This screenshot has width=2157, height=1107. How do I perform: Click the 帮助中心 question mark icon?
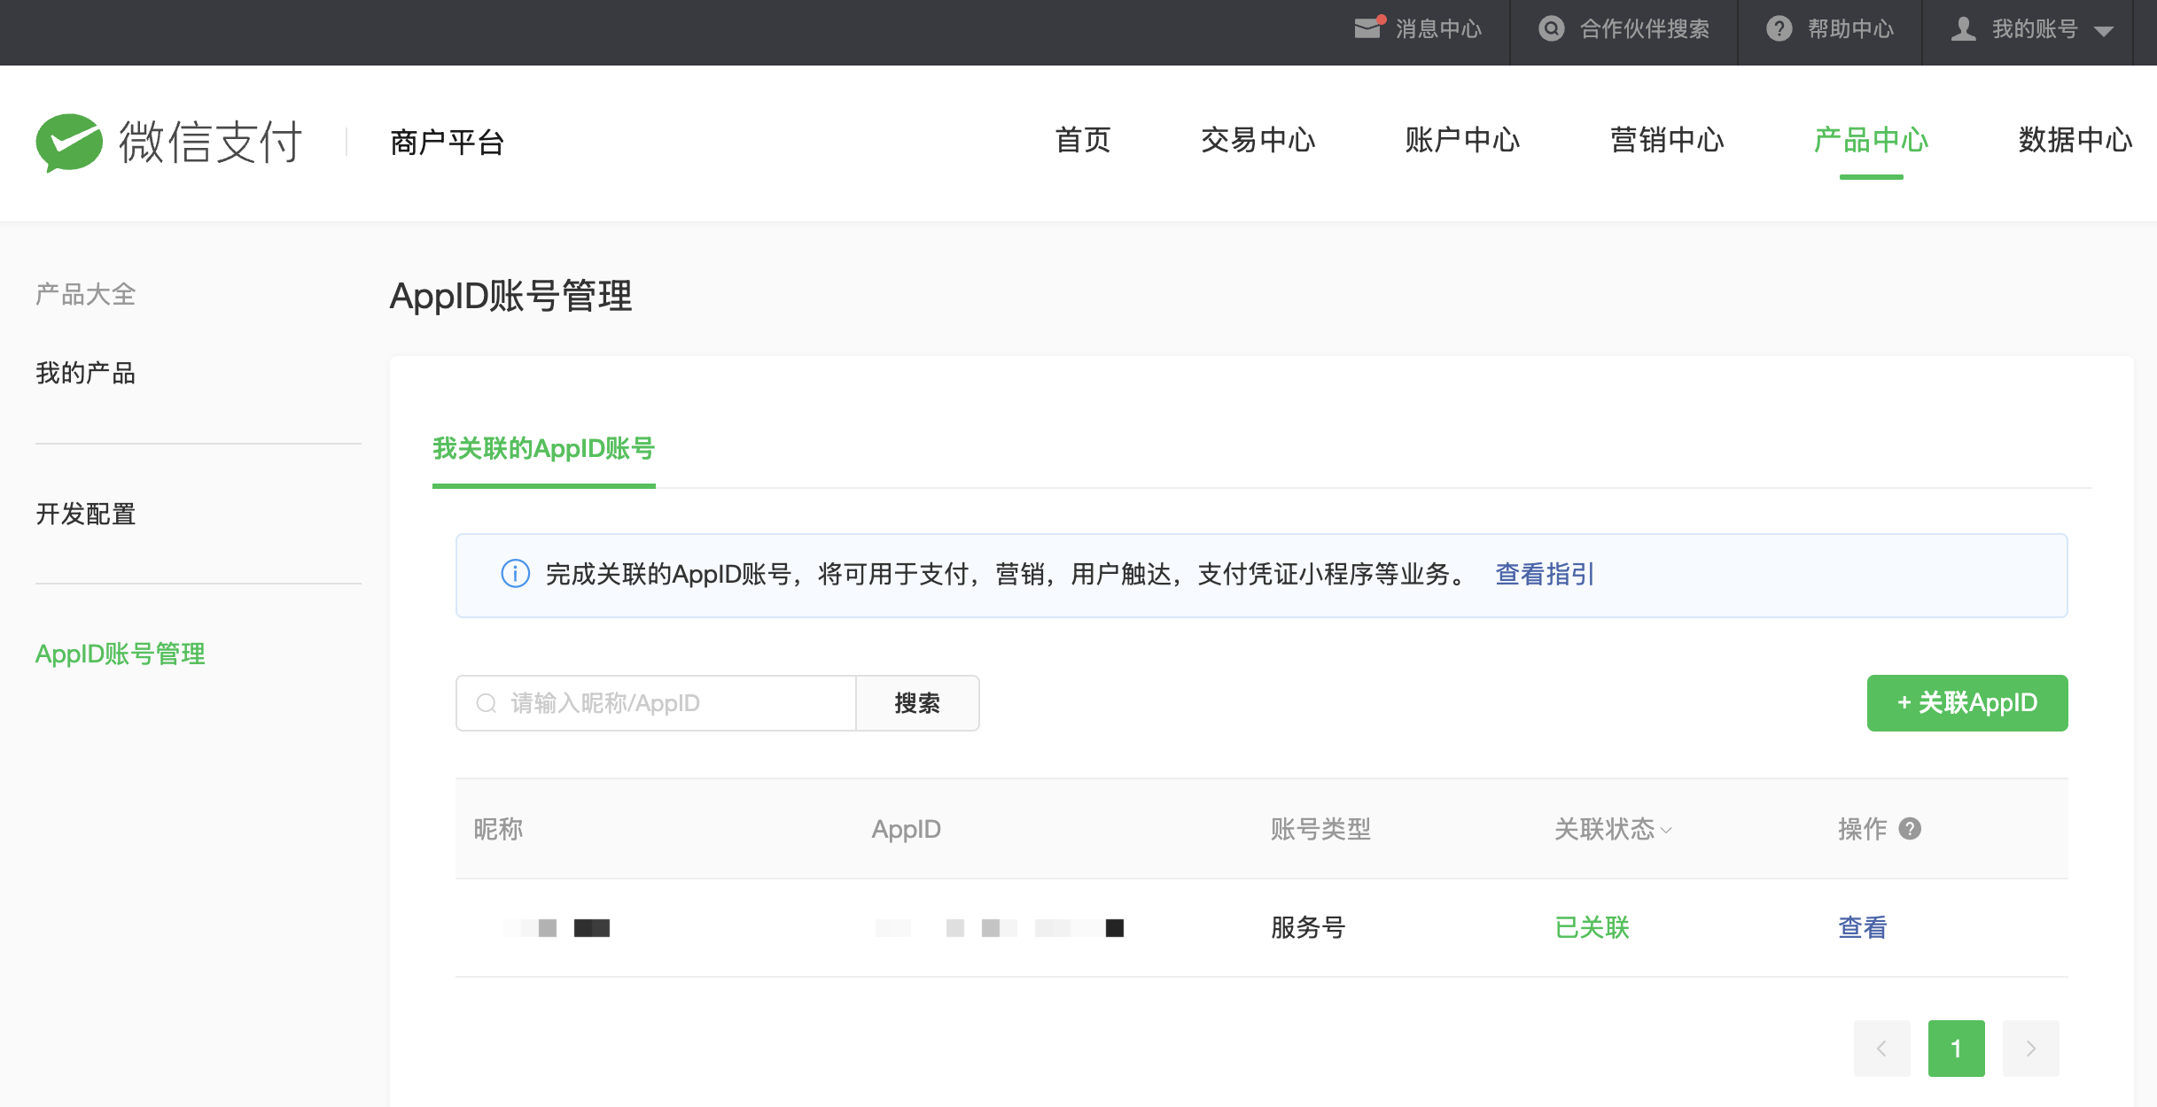coord(1779,28)
